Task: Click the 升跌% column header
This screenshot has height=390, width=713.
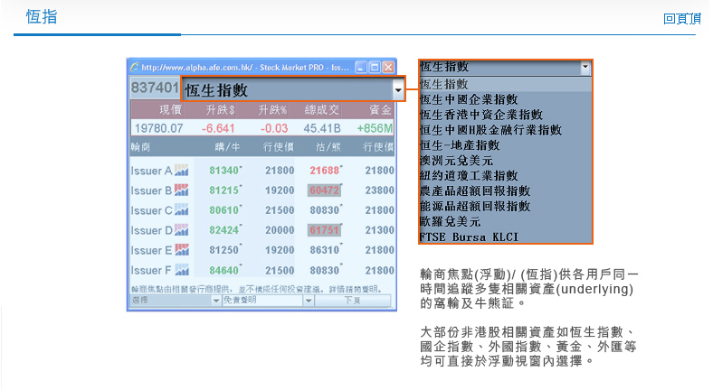Action: click(x=273, y=110)
